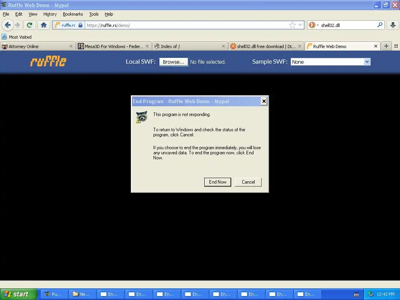Click the No file selected. text
400x300 pixels.
(208, 62)
